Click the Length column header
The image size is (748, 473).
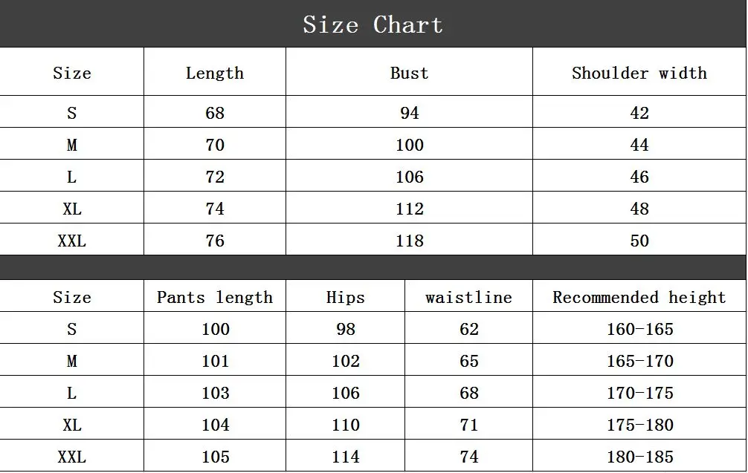tap(214, 73)
